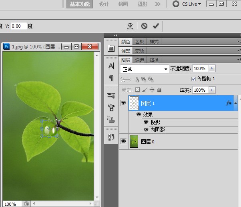
Task: Open the Mini Bridge panel icon
Action: tap(111, 48)
